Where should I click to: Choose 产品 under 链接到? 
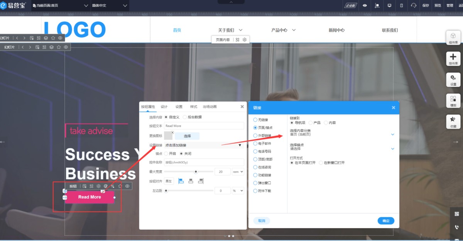click(x=314, y=122)
